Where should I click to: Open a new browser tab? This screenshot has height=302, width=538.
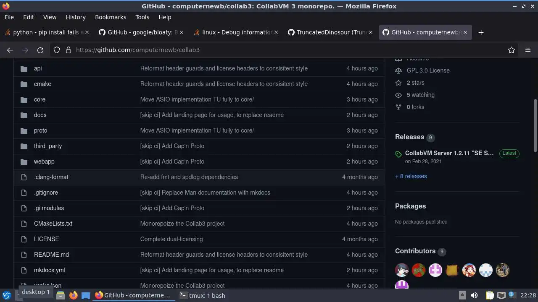point(481,32)
